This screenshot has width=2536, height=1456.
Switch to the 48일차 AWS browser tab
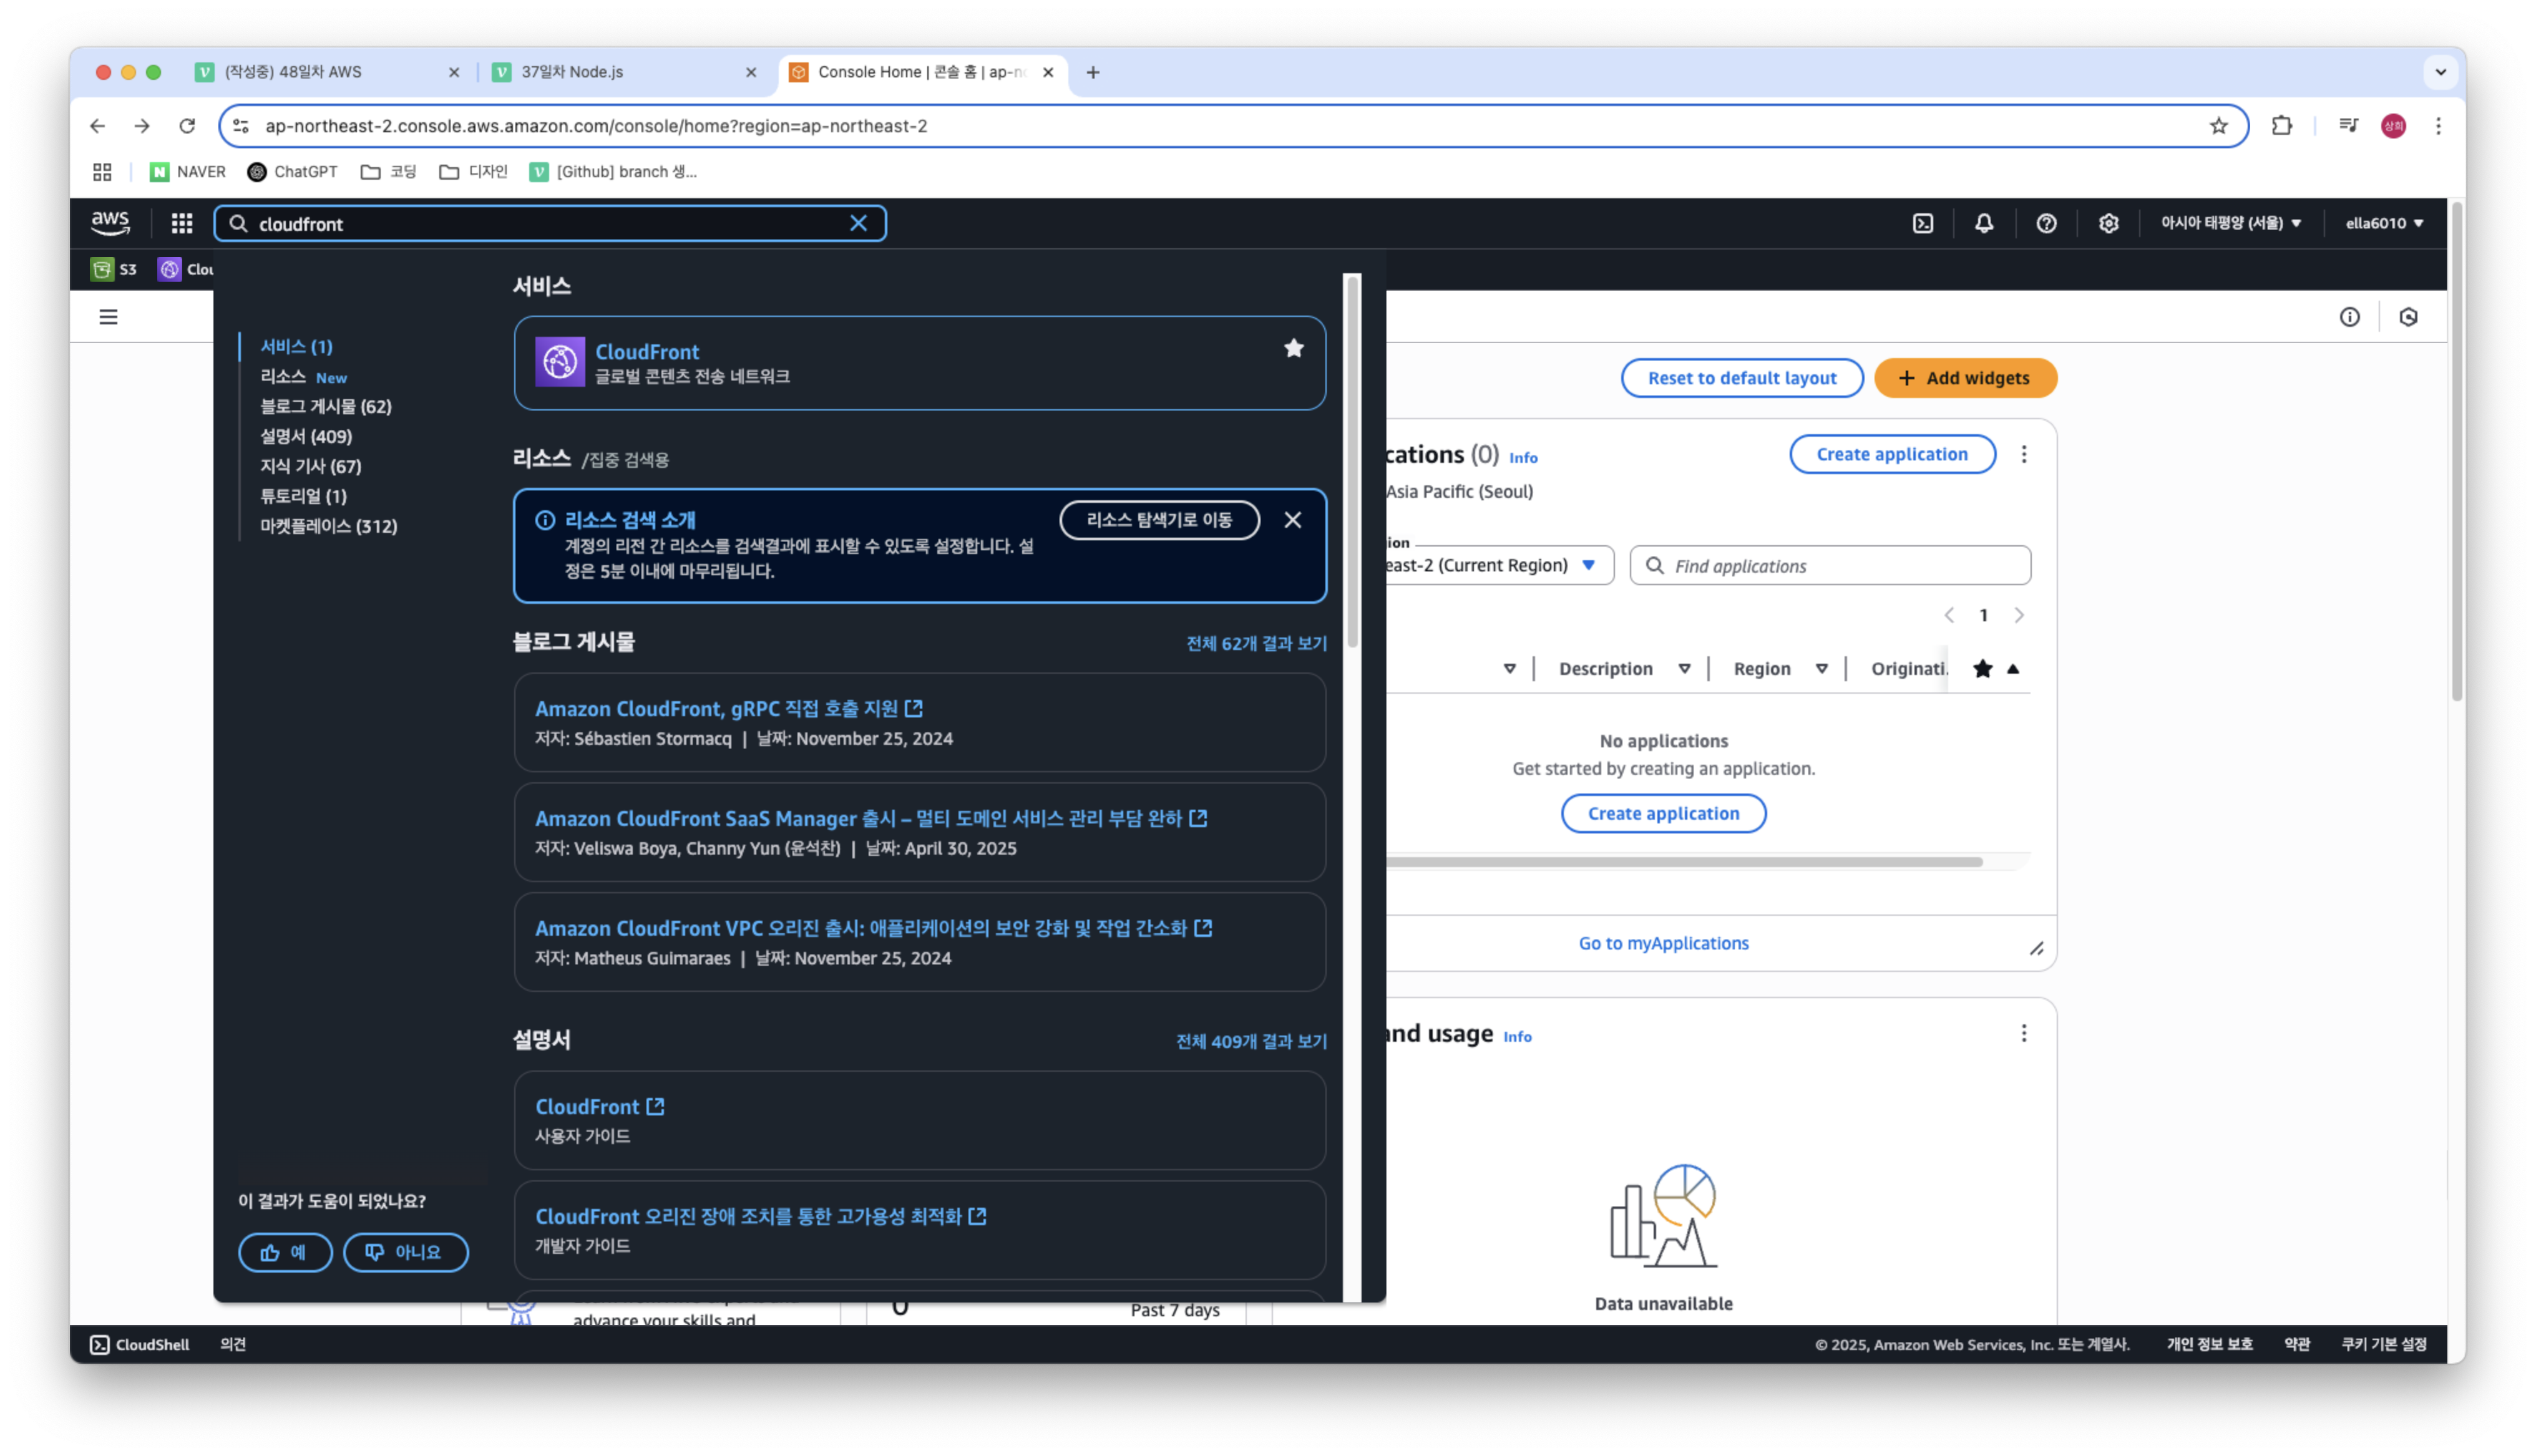(x=328, y=72)
